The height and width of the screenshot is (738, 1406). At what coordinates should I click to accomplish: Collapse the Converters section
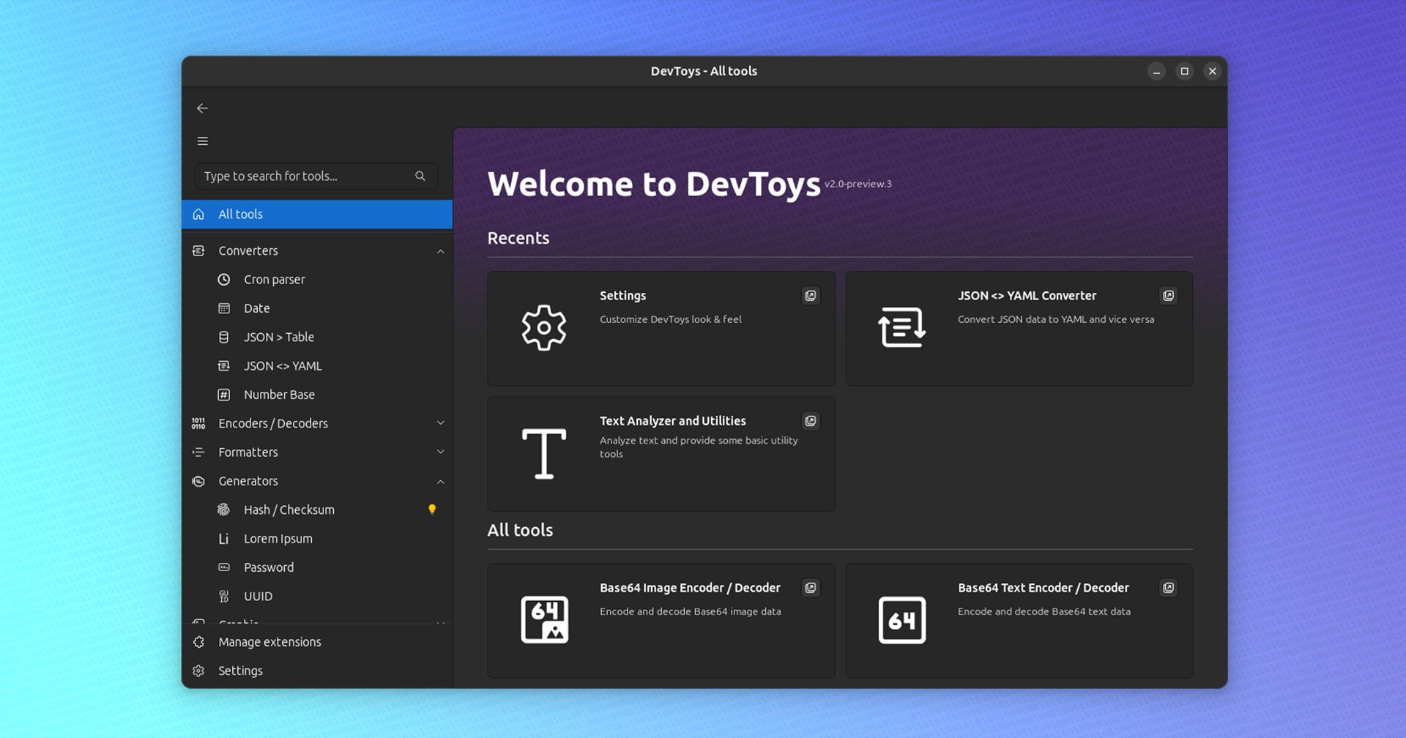[440, 251]
